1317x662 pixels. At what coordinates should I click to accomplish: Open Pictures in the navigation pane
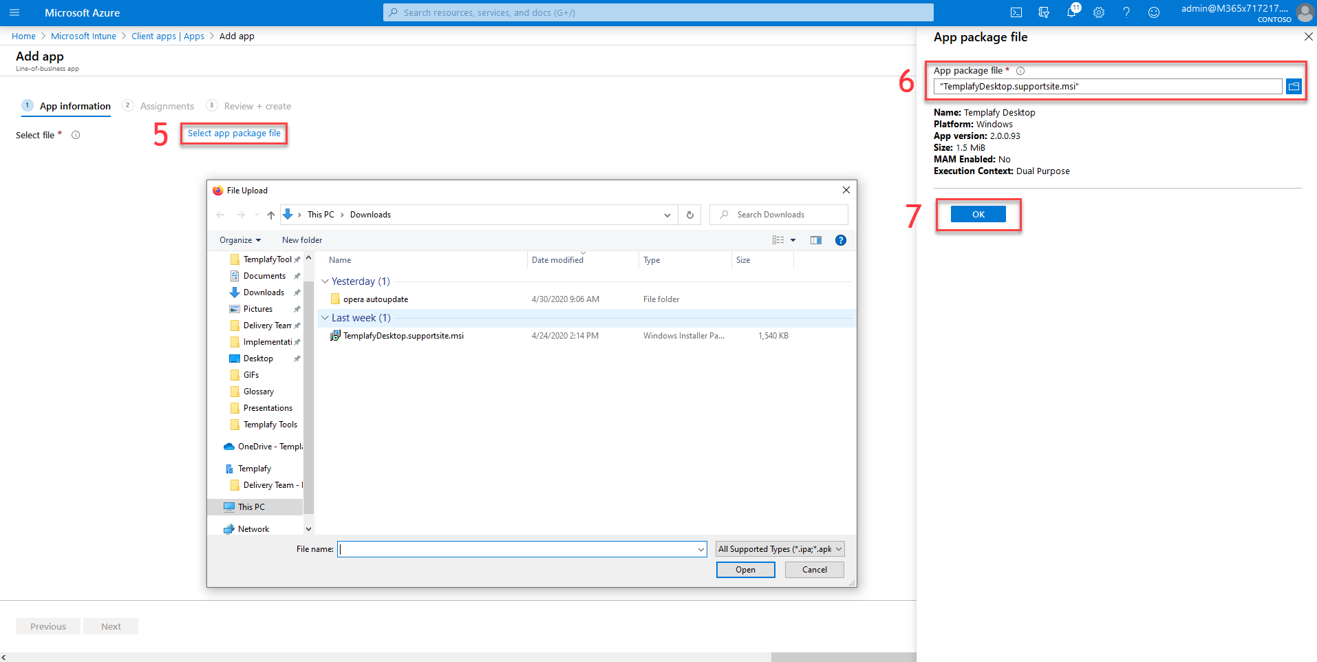point(258,309)
